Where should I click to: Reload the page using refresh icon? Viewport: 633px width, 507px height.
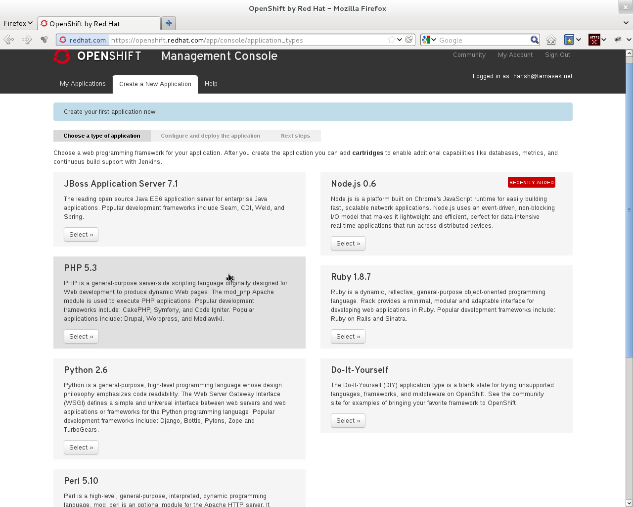(x=409, y=40)
